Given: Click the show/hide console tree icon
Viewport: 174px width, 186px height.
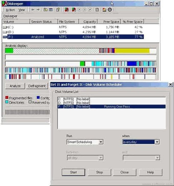Looking at the screenshot, I should (51, 10).
